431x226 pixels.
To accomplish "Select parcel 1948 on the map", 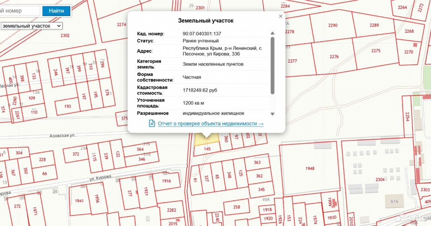I will point(310,168).
